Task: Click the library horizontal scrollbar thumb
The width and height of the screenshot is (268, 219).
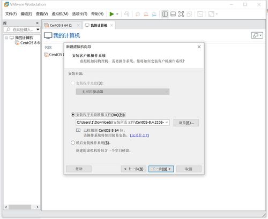Action: coord(20,207)
